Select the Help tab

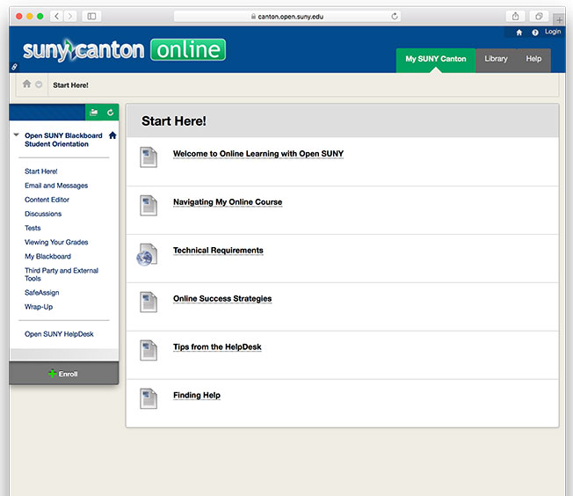[533, 59]
